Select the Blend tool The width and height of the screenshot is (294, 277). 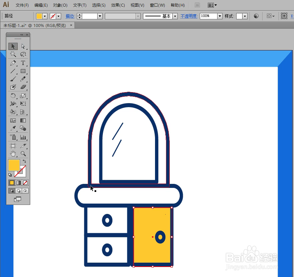pos(23,128)
